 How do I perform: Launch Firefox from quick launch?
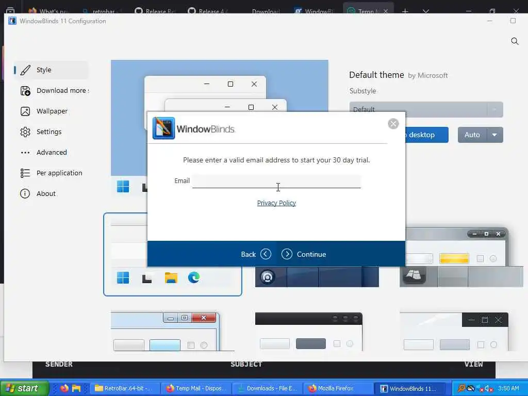(x=64, y=388)
